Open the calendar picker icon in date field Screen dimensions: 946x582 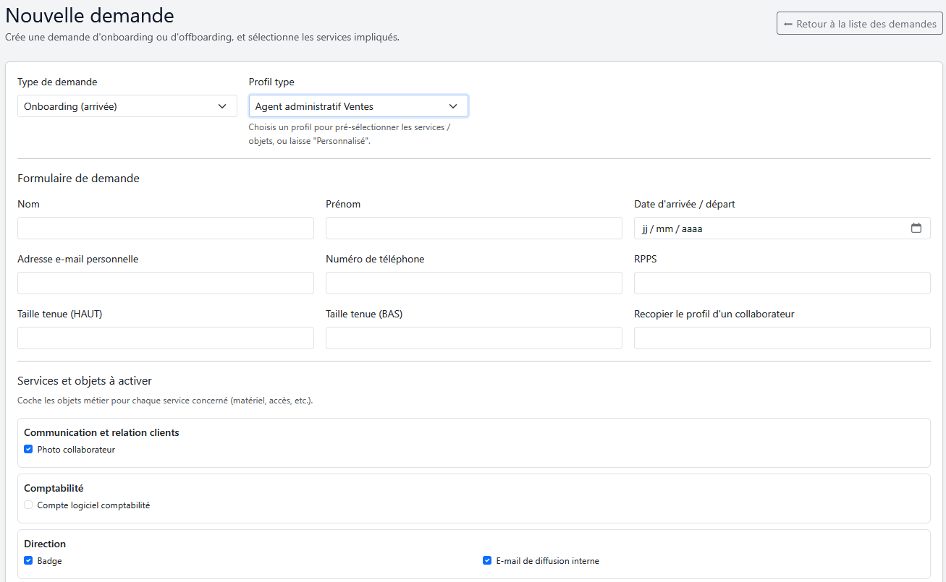(x=916, y=228)
